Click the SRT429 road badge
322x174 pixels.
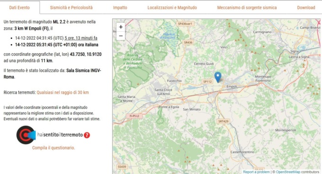point(223,122)
